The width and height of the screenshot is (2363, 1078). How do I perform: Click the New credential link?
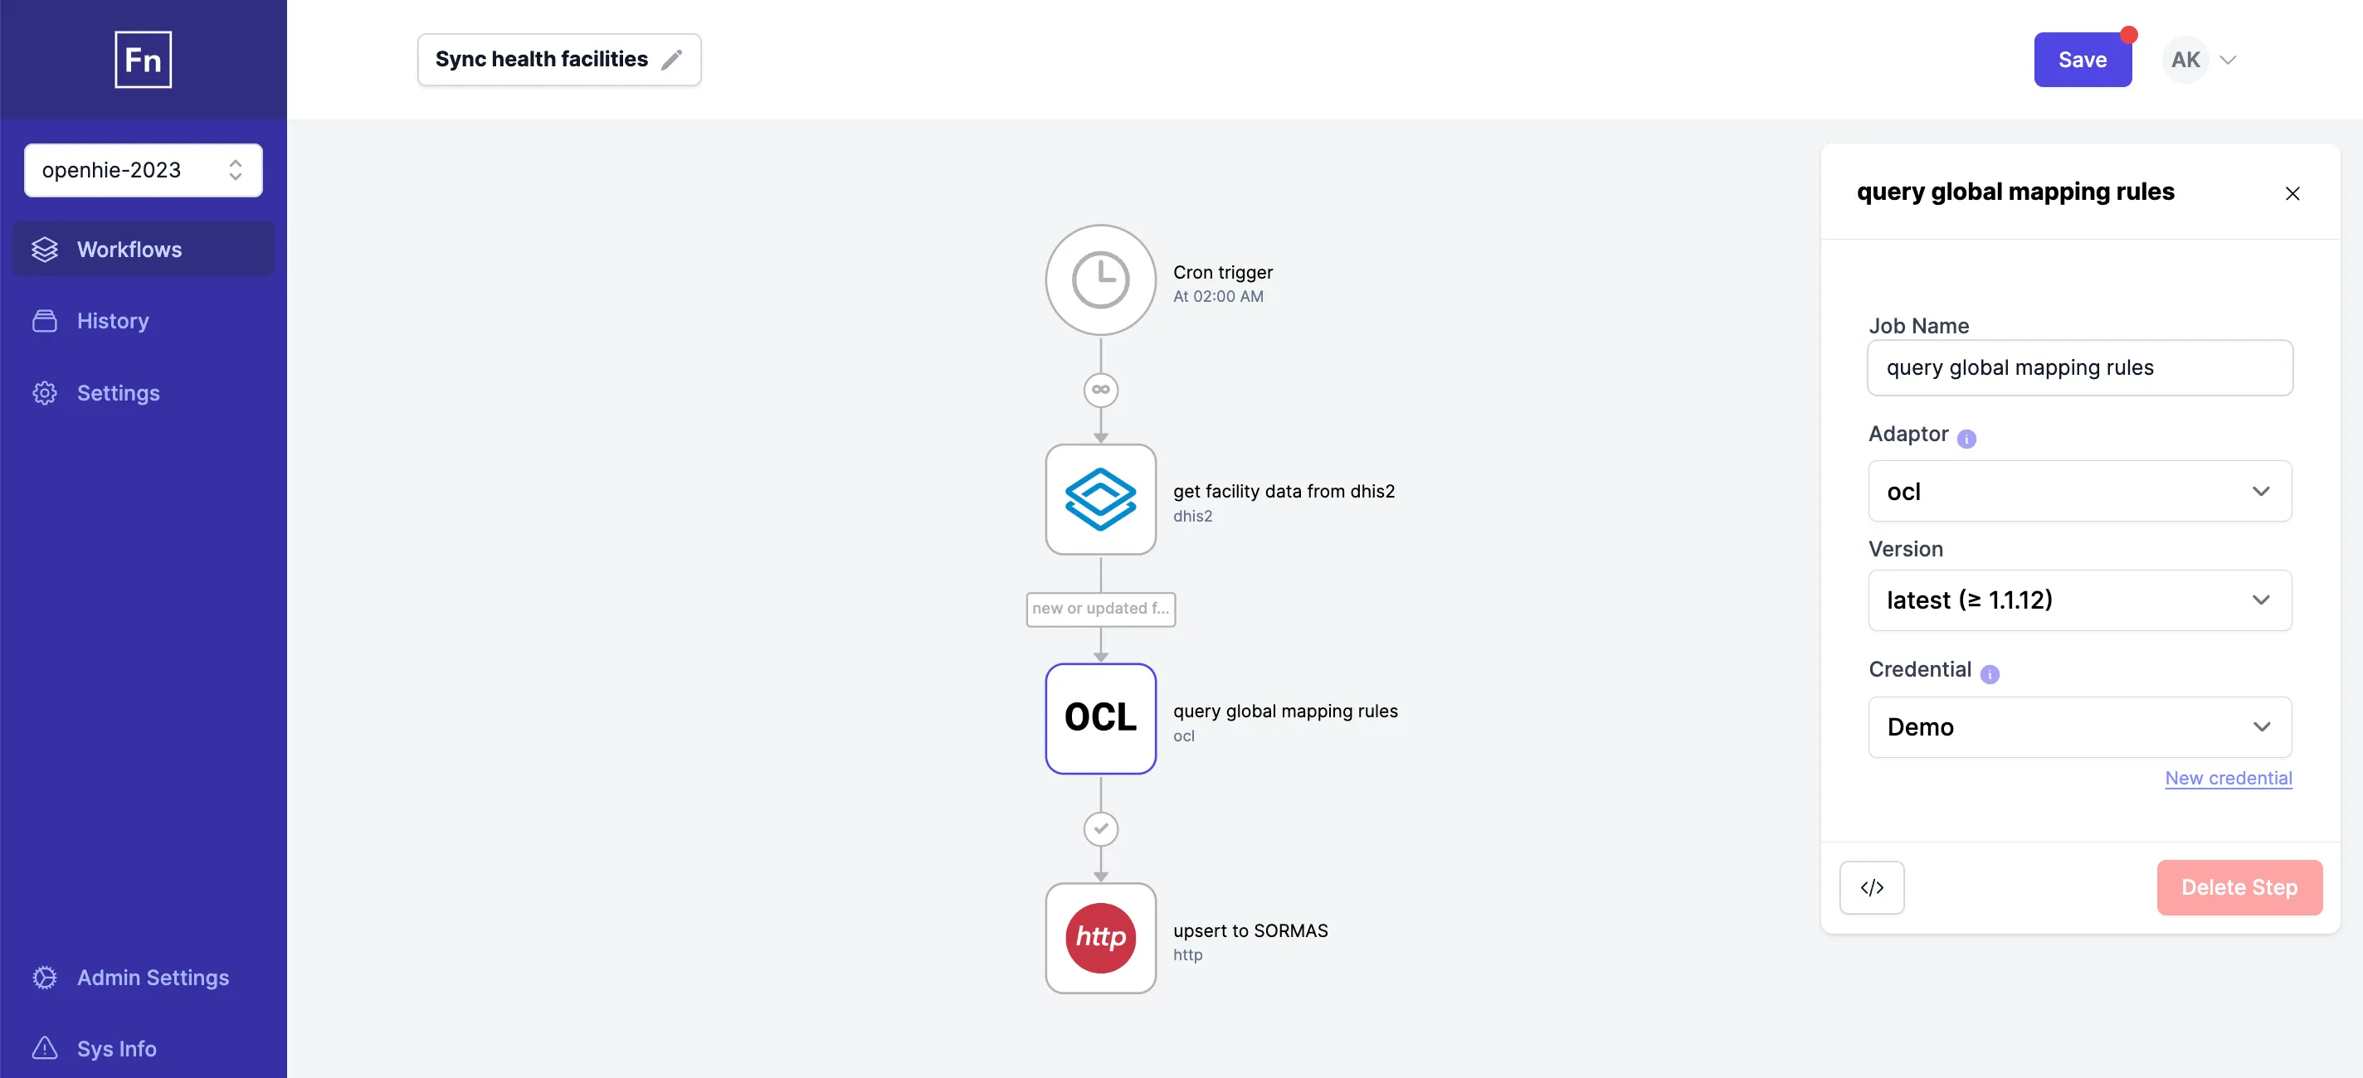coord(2228,779)
